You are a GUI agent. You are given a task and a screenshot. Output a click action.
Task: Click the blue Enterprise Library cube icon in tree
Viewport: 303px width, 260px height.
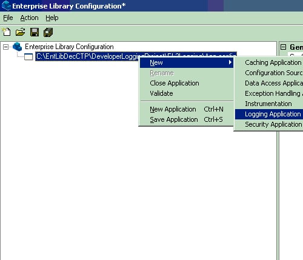[17, 47]
